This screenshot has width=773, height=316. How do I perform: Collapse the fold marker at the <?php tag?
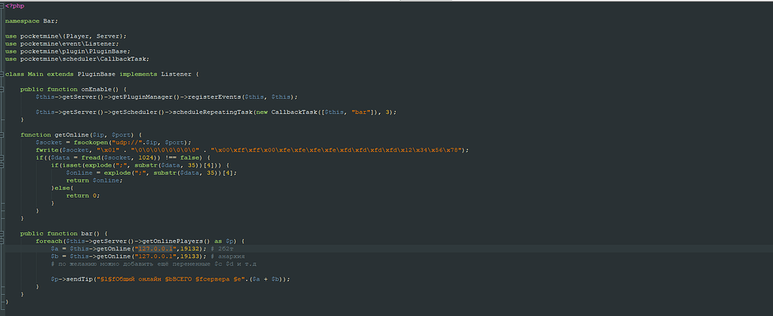coord(2,5)
